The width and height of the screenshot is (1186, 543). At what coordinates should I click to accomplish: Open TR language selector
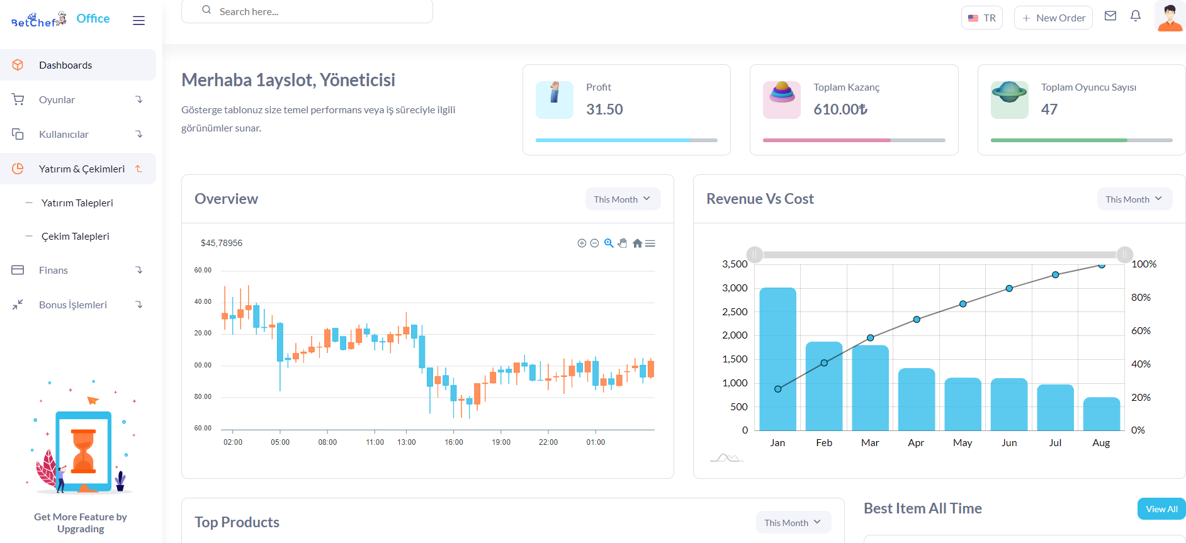click(x=982, y=18)
